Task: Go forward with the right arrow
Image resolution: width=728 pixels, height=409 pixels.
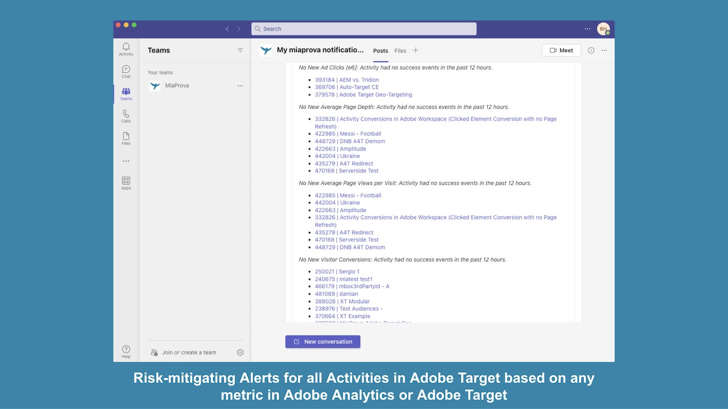Action: pos(239,29)
